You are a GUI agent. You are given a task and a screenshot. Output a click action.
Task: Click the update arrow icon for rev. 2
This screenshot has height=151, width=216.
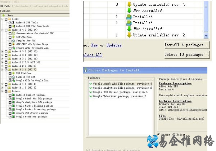click(x=129, y=35)
